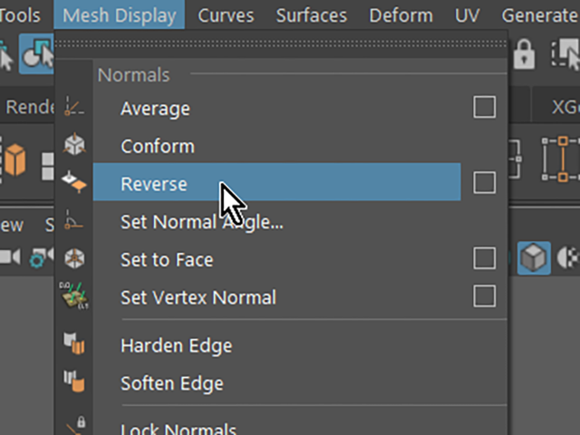Screen dimensions: 580x435
Task: Click the Set Vertex Normal icon
Action: (x=74, y=296)
